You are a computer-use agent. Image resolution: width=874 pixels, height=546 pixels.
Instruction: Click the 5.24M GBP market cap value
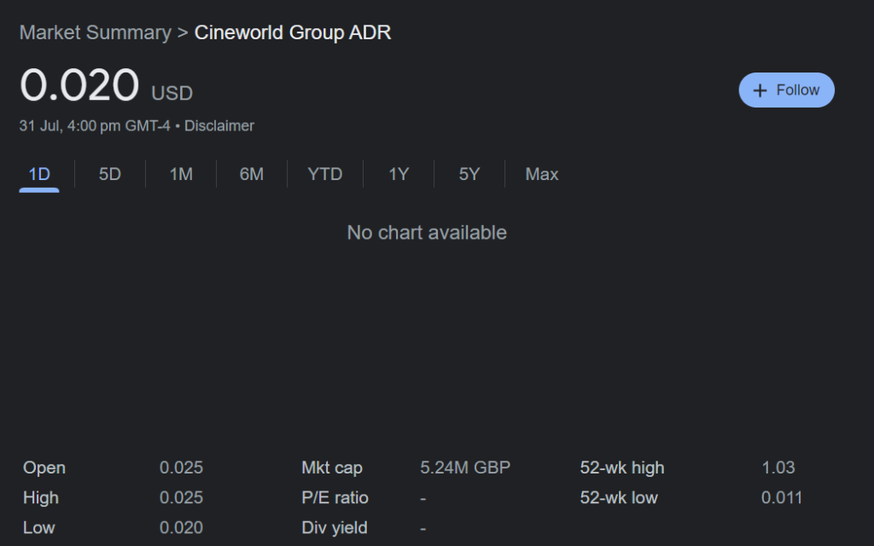click(x=465, y=468)
